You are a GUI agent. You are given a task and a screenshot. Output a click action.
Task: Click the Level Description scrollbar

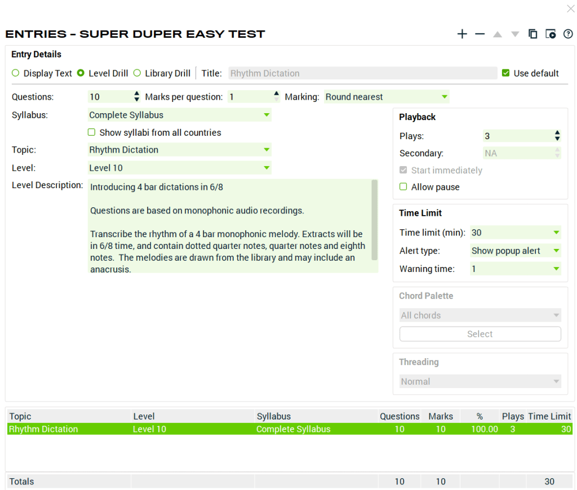tap(375, 220)
